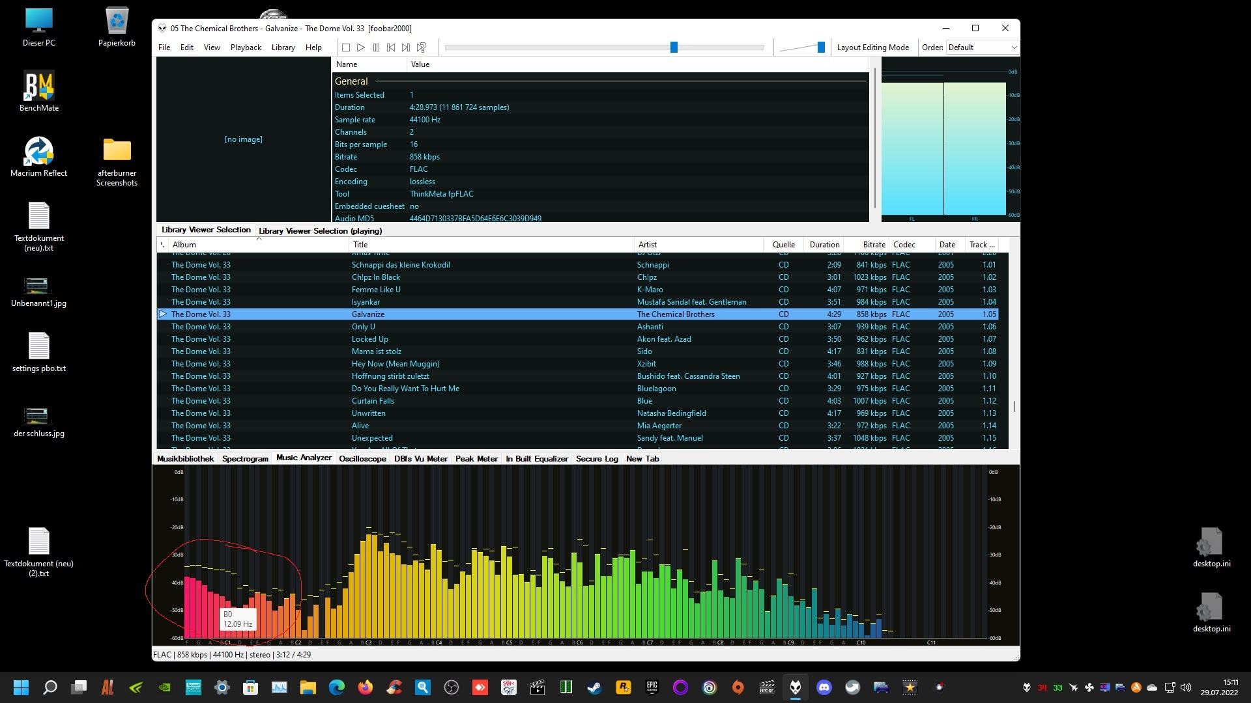Switch to the Musikbibliothek tab
Screen dimensions: 1251x703
186,459
